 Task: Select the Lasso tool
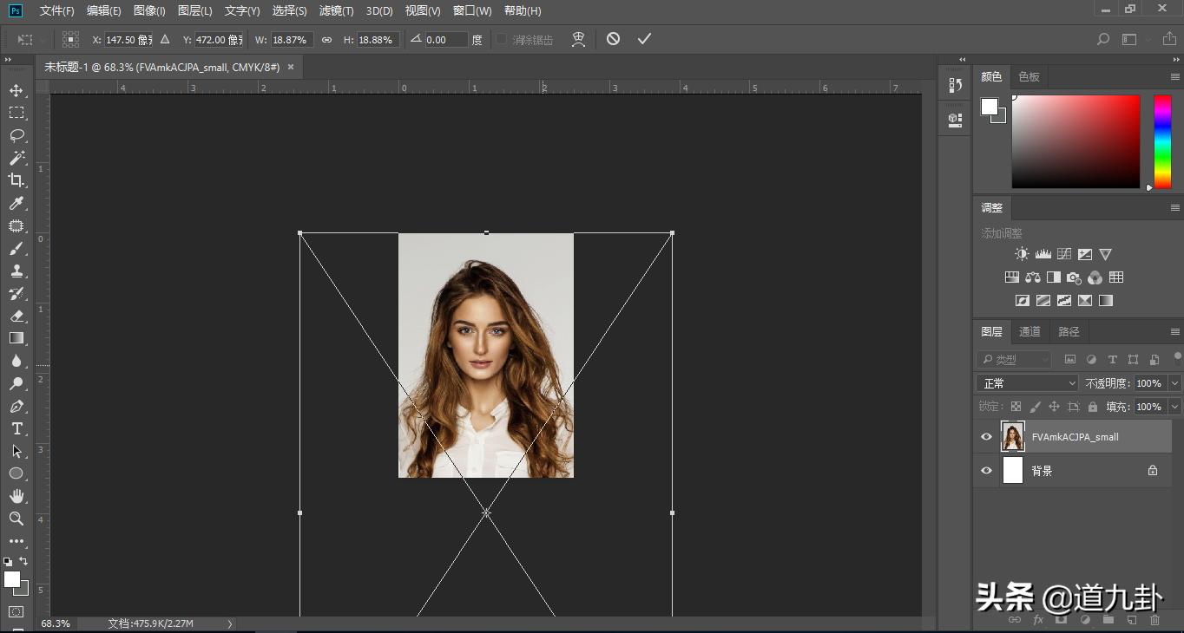point(16,136)
